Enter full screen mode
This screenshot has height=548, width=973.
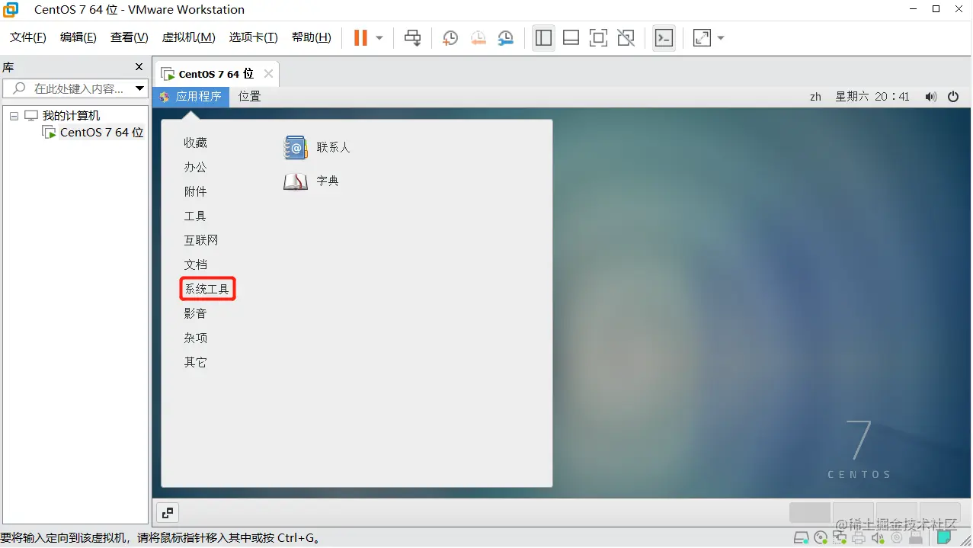(598, 37)
